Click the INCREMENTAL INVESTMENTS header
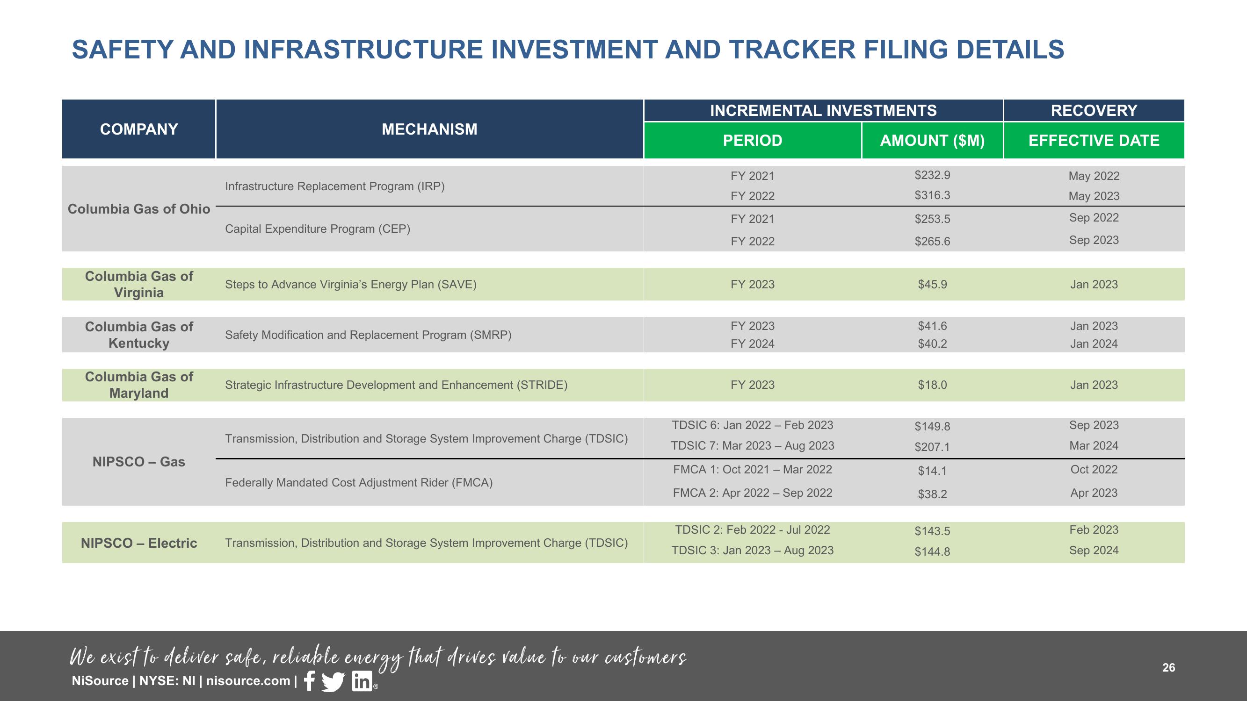 click(x=823, y=110)
